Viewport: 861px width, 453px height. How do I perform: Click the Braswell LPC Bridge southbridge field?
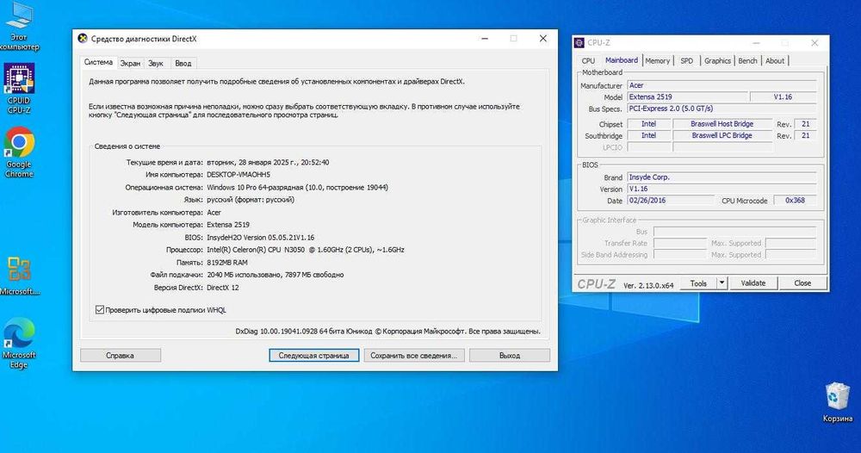pos(722,135)
